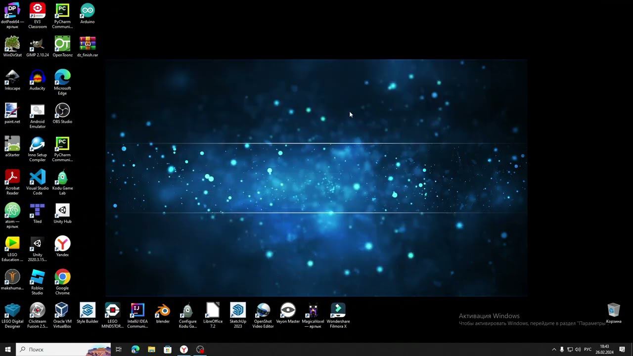The height and width of the screenshot is (356, 633).
Task: Select the atom shortcut on the desktop
Action: coord(12,215)
